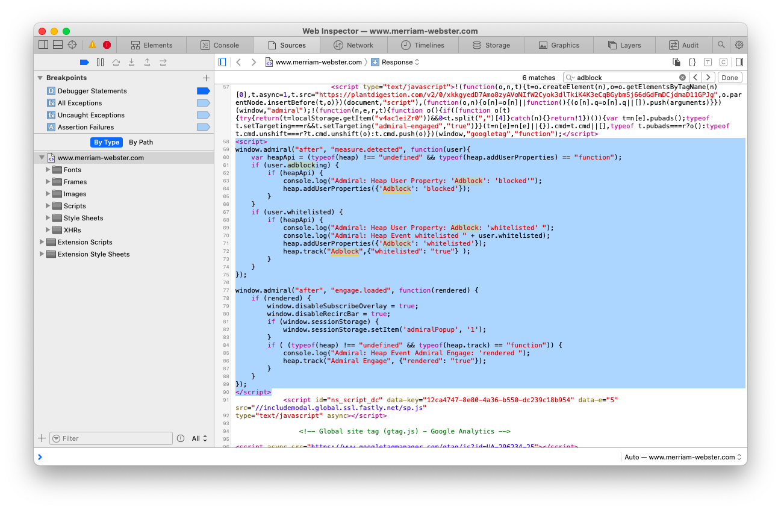The height and width of the screenshot is (510, 781).
Task: Show type information T icon
Action: pyautogui.click(x=708, y=62)
